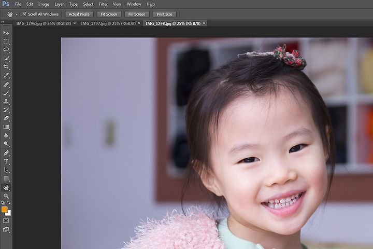Swap foreground and background colors
Screen dimensions: 373x249
tap(9, 203)
